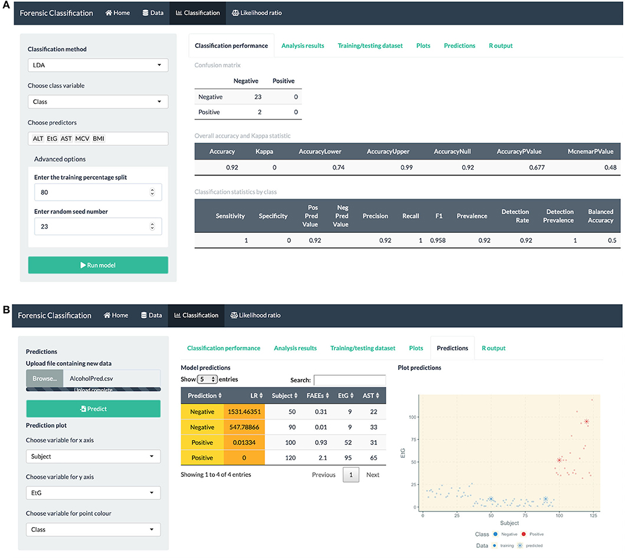Open the Data nav item in panel B

click(152, 315)
